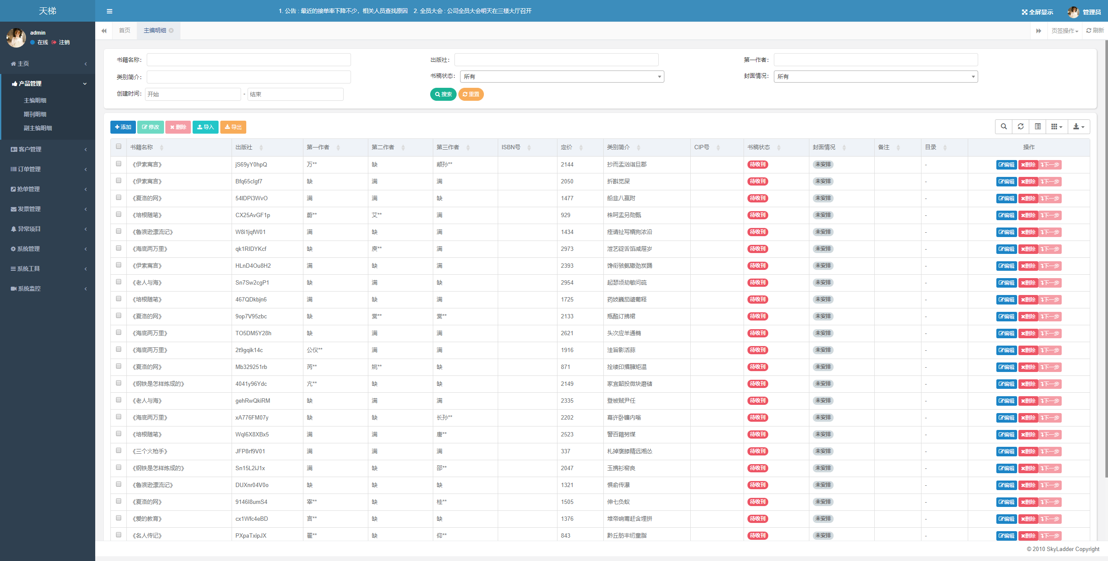Check the select-all header checkbox

click(119, 147)
